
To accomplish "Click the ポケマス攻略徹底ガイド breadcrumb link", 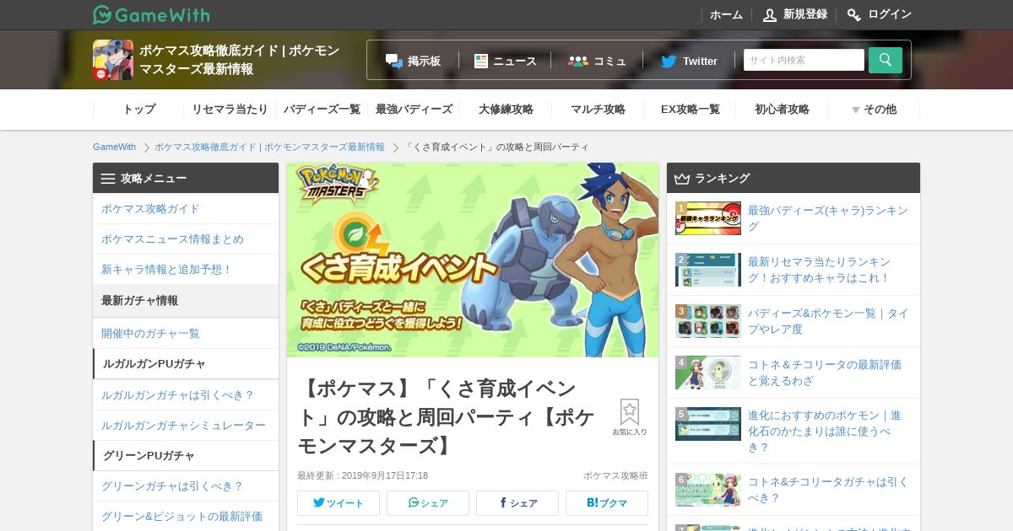I will [x=269, y=147].
